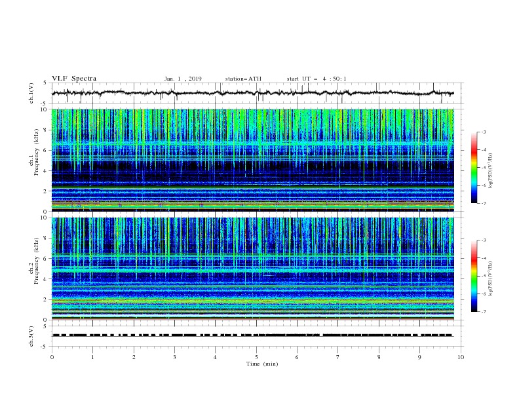
Task: Click the "5" minute tick on time axis
Action: click(x=256, y=357)
